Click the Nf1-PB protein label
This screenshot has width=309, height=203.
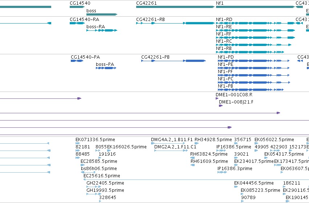pos(225,86)
